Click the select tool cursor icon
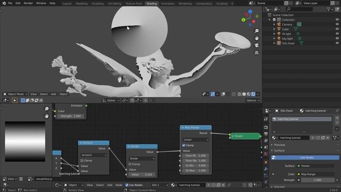The height and width of the screenshot is (192, 341). 14,100
